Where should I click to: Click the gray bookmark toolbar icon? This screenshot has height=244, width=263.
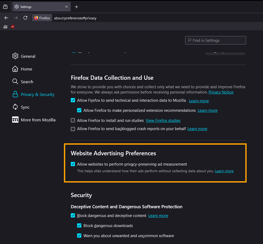(x=5, y=26)
